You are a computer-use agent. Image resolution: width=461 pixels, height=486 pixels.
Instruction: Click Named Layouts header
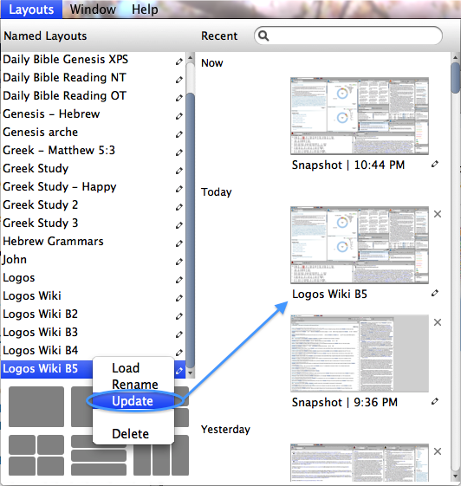point(45,36)
